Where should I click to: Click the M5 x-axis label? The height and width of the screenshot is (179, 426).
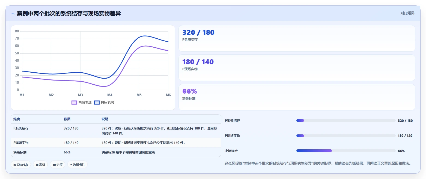pyautogui.click(x=139, y=95)
